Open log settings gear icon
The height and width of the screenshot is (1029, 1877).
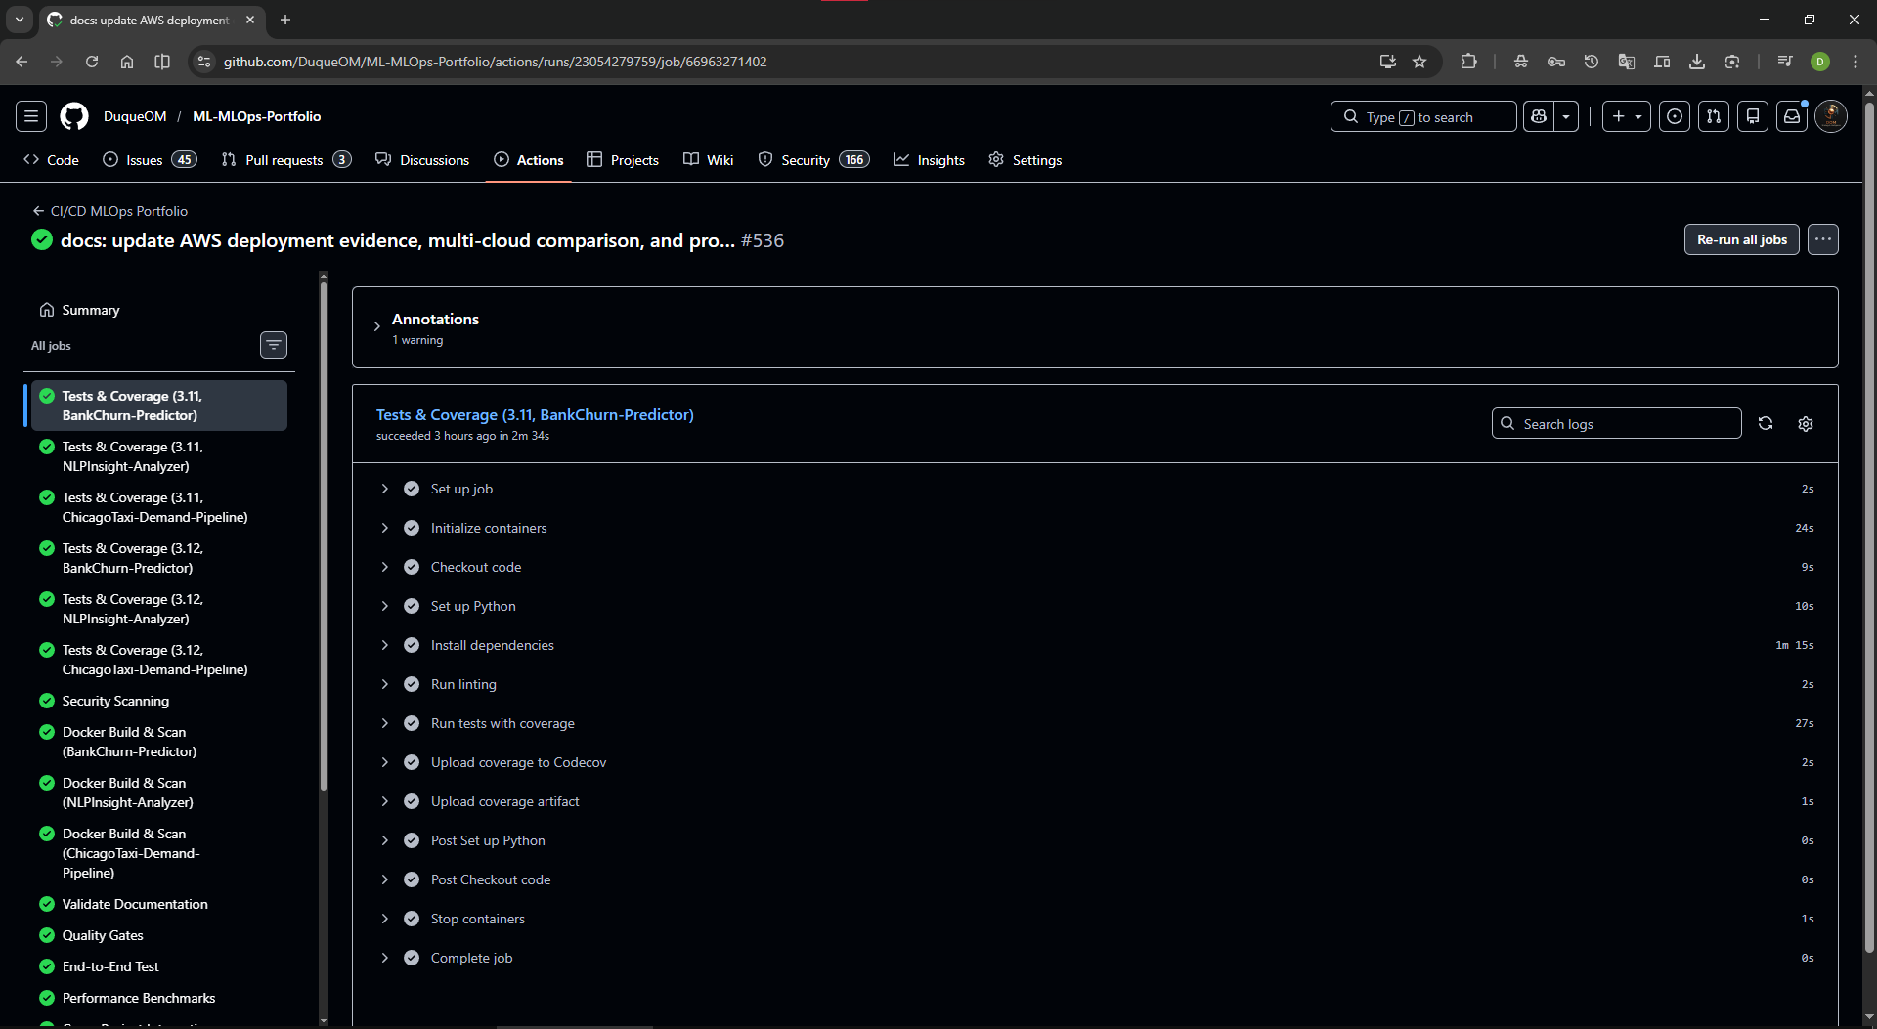1806,423
